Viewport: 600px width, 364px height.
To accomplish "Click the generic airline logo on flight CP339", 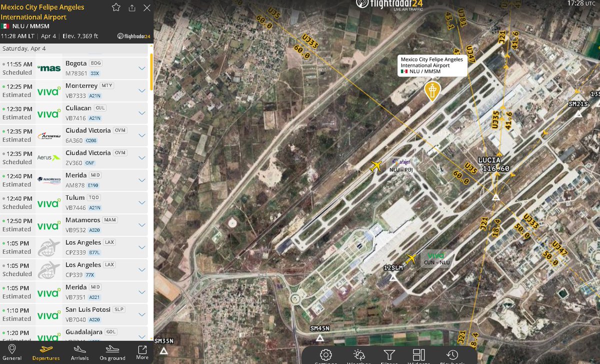I will [x=49, y=270].
